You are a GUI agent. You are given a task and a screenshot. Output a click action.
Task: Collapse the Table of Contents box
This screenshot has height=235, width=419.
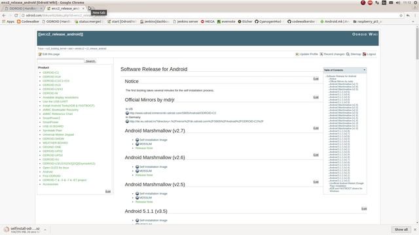click(364, 70)
